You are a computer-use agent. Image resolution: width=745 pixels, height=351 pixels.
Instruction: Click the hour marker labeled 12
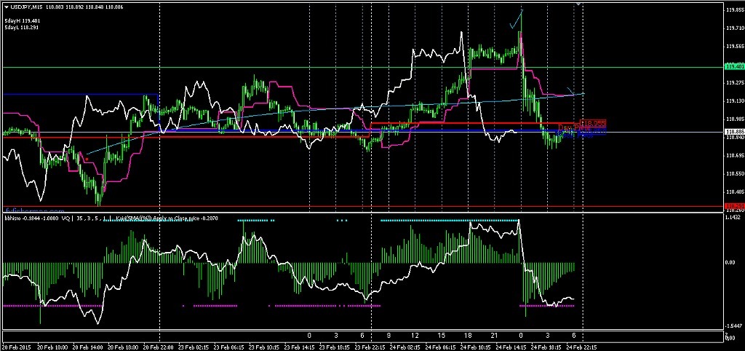click(x=415, y=335)
